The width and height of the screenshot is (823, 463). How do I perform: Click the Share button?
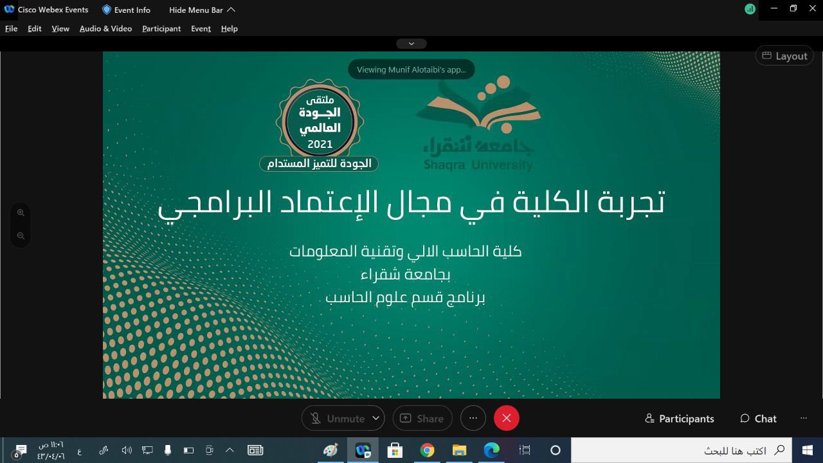pos(422,419)
